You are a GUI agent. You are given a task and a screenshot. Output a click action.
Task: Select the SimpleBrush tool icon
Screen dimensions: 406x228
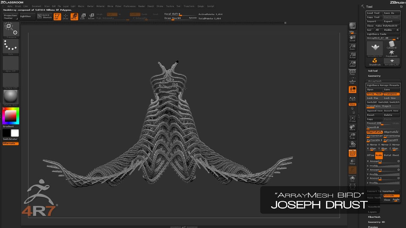click(x=375, y=62)
